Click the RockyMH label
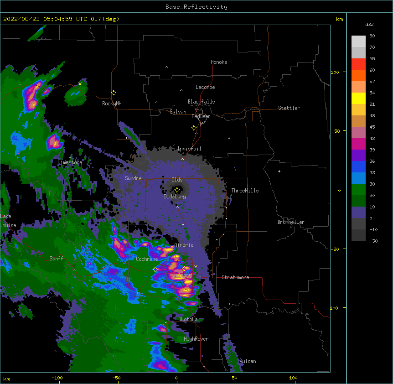 click(x=112, y=104)
